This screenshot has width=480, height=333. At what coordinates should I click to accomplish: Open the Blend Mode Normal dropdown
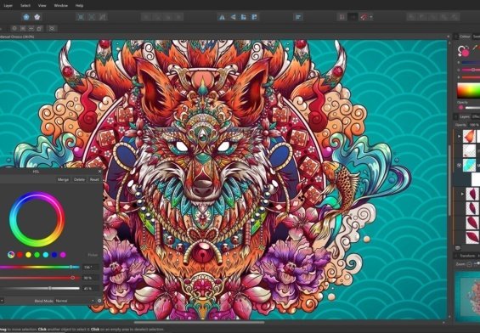[x=75, y=301]
